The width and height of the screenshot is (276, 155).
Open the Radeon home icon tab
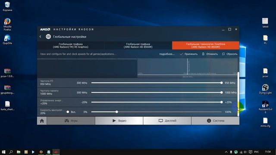coord(42,121)
